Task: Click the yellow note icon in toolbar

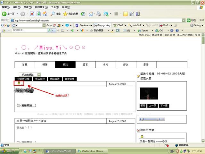Action: click(x=125, y=14)
